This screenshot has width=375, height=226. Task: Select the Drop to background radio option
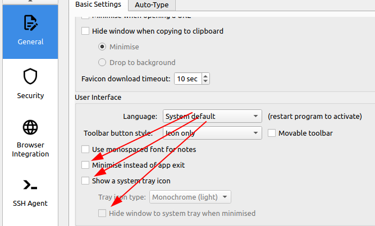tap(102, 63)
